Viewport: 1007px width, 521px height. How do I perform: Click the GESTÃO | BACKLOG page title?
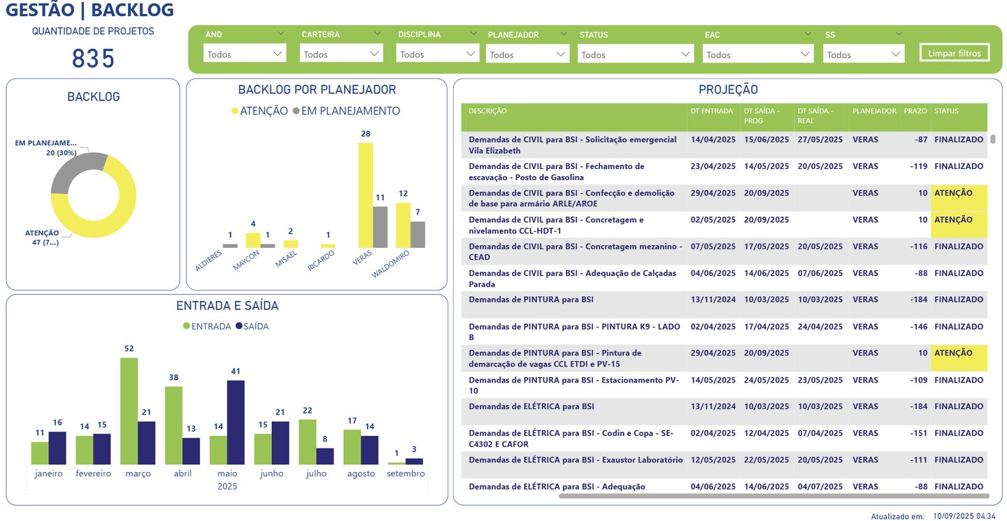pyautogui.click(x=91, y=11)
